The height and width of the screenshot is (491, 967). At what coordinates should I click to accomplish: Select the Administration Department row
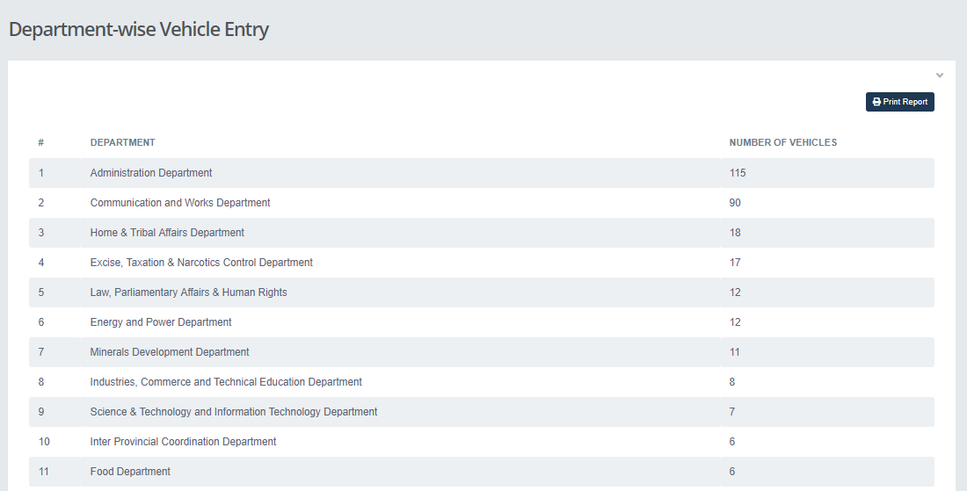151,173
